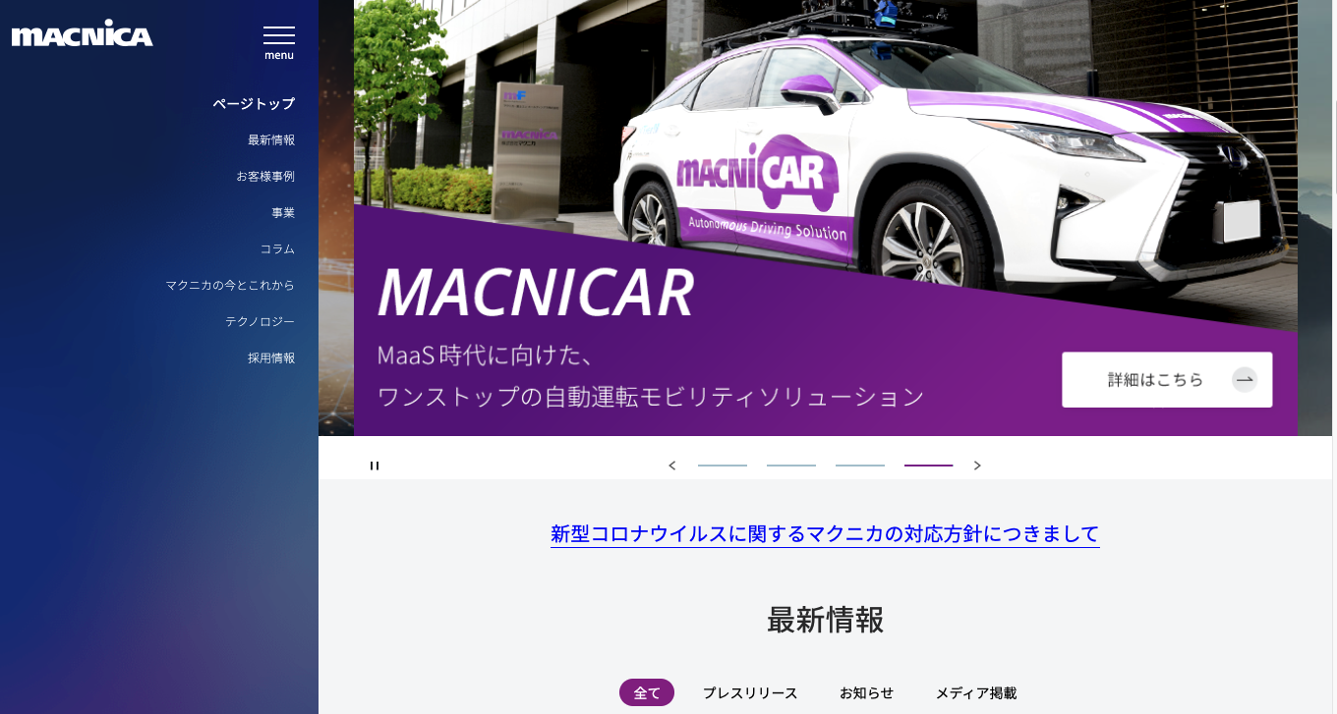This screenshot has width=1337, height=714.
Task: Select the third carousel indicator bar
Action: click(x=860, y=466)
